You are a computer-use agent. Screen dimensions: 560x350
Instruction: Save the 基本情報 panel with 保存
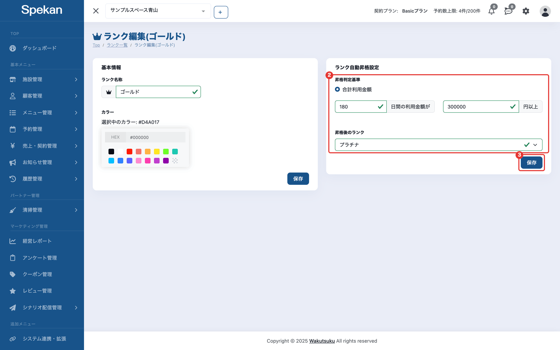(298, 179)
